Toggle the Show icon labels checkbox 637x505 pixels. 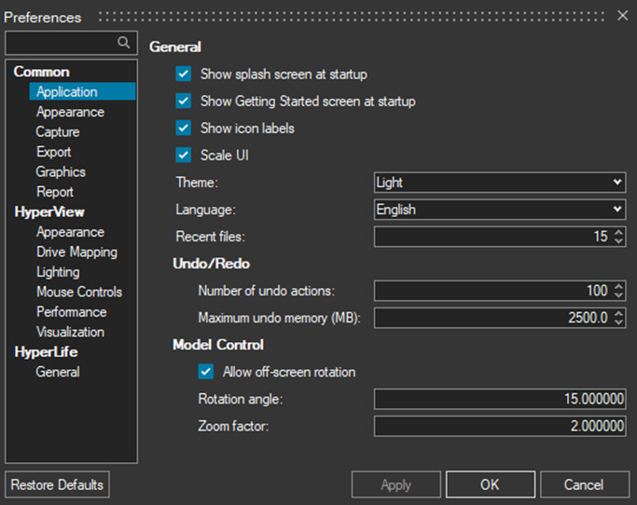(x=183, y=128)
